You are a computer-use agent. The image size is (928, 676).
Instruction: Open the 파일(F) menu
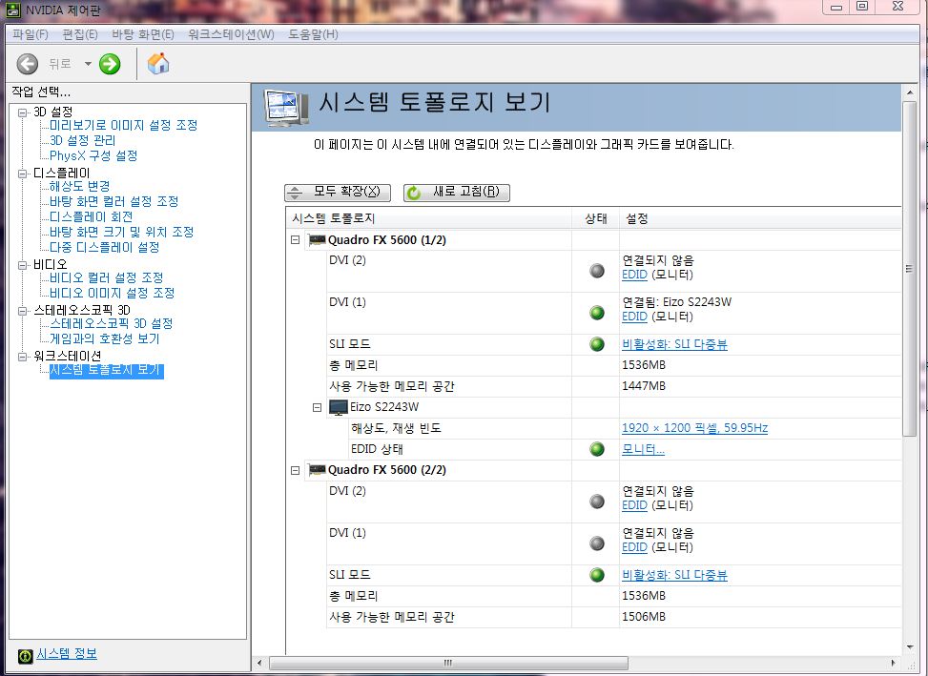pos(31,34)
